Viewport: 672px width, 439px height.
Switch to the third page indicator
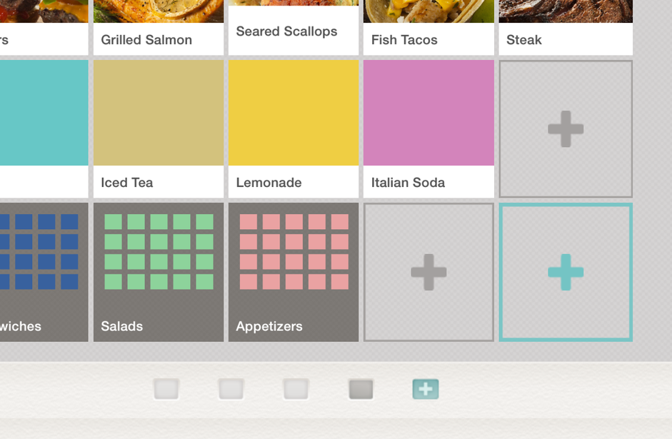pyautogui.click(x=296, y=389)
